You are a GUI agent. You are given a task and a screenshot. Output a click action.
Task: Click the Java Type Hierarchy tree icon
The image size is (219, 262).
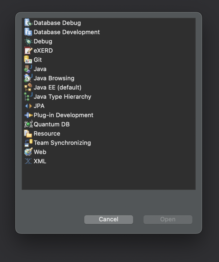point(28,97)
